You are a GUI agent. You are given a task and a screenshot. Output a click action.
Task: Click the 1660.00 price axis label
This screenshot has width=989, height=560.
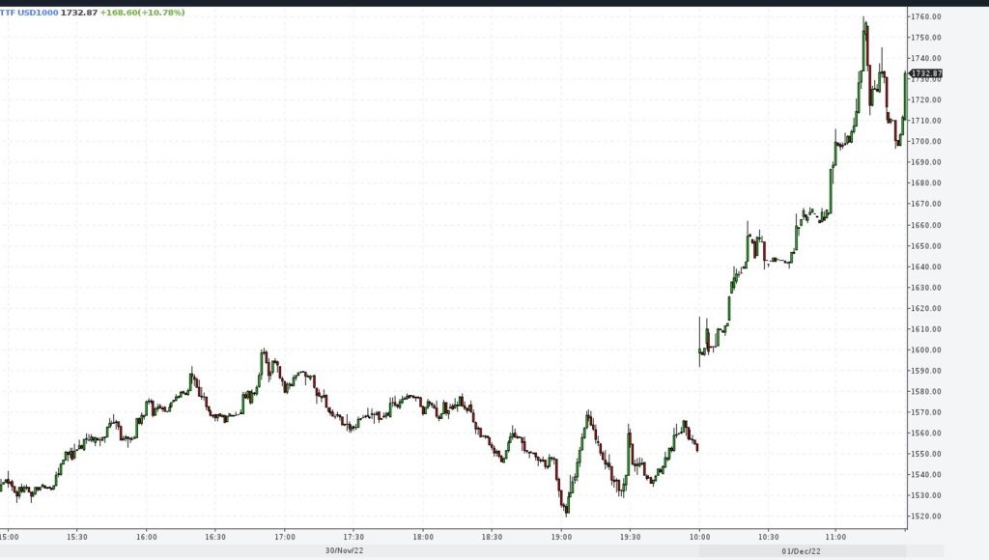point(926,226)
